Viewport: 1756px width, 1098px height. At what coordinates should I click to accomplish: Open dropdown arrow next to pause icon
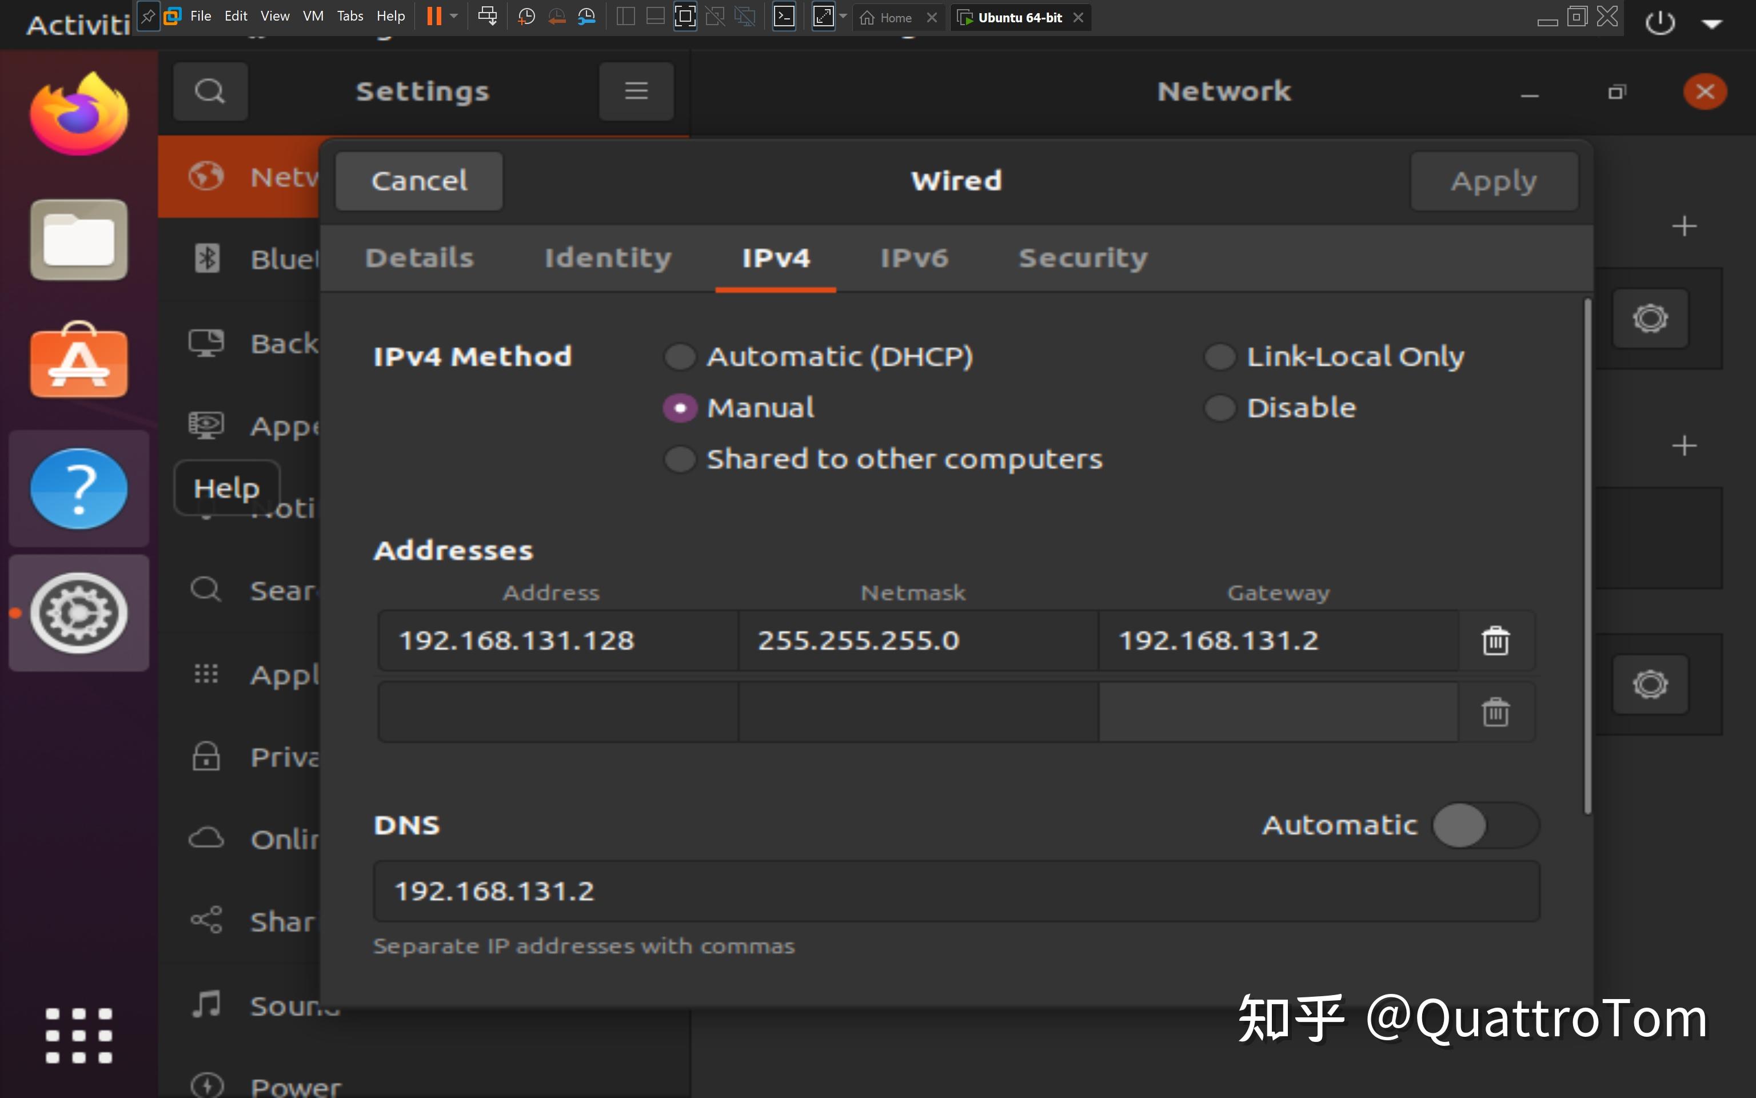point(454,16)
